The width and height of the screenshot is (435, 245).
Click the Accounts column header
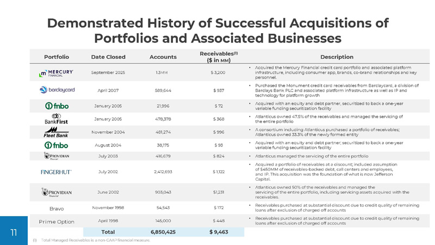pos(163,57)
